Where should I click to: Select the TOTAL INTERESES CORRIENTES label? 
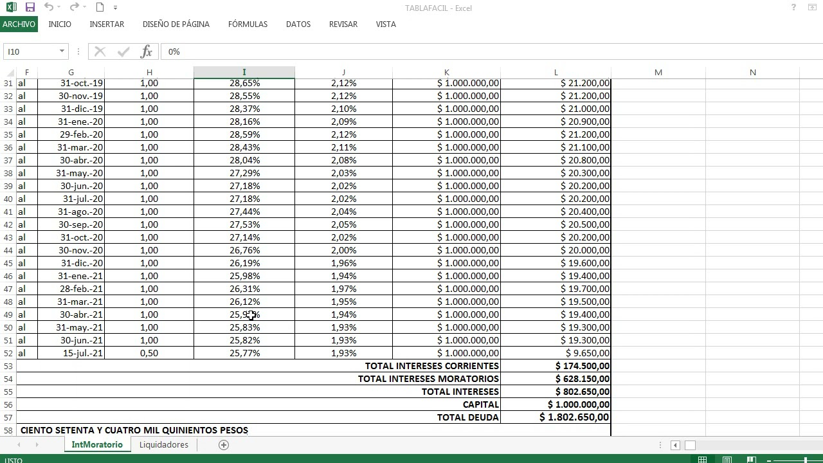432,366
